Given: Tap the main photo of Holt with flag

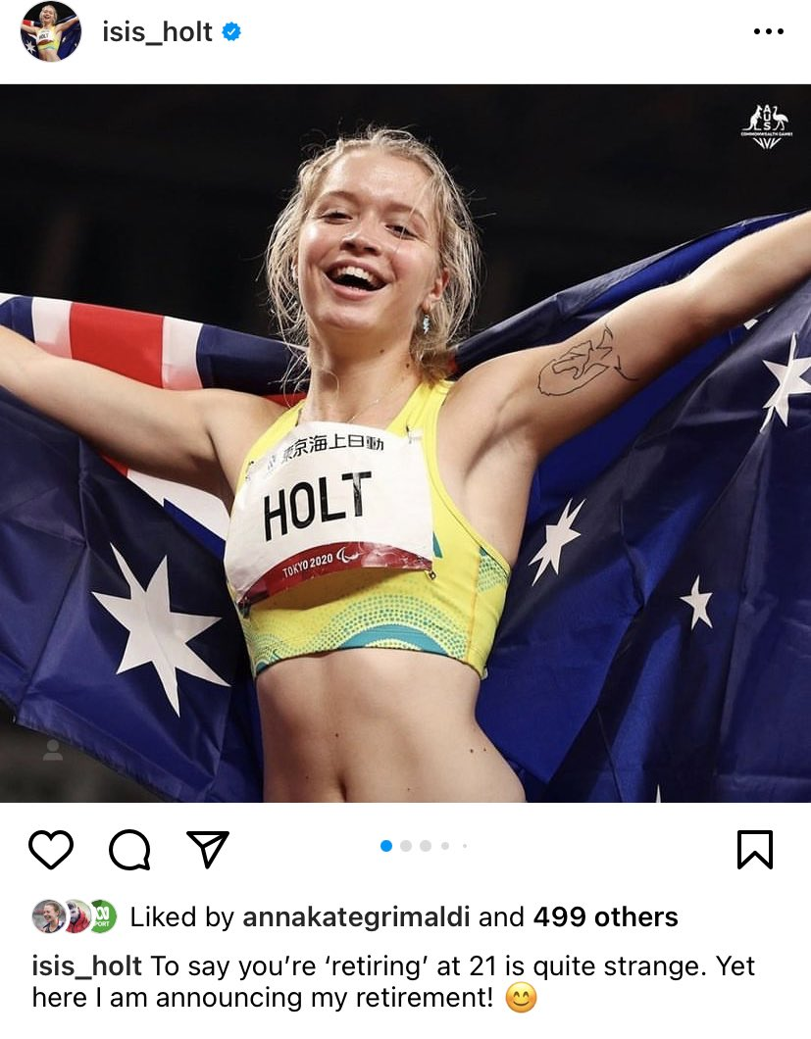Looking at the screenshot, I should pos(405,443).
